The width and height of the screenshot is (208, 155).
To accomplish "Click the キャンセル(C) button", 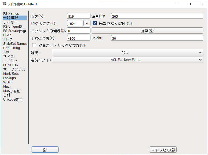I will [163, 150].
